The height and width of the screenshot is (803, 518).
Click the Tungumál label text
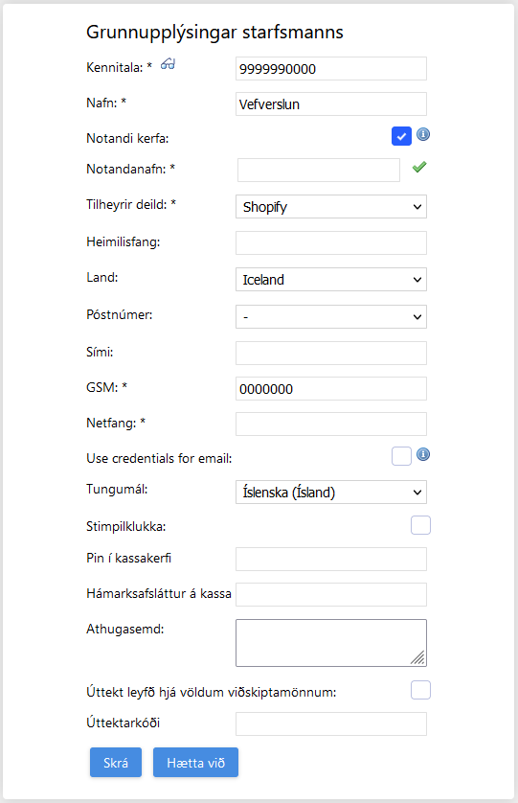tap(117, 489)
